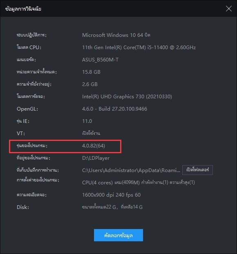Click the รุ่นของโปรแกรม label in red box

coord(32,145)
